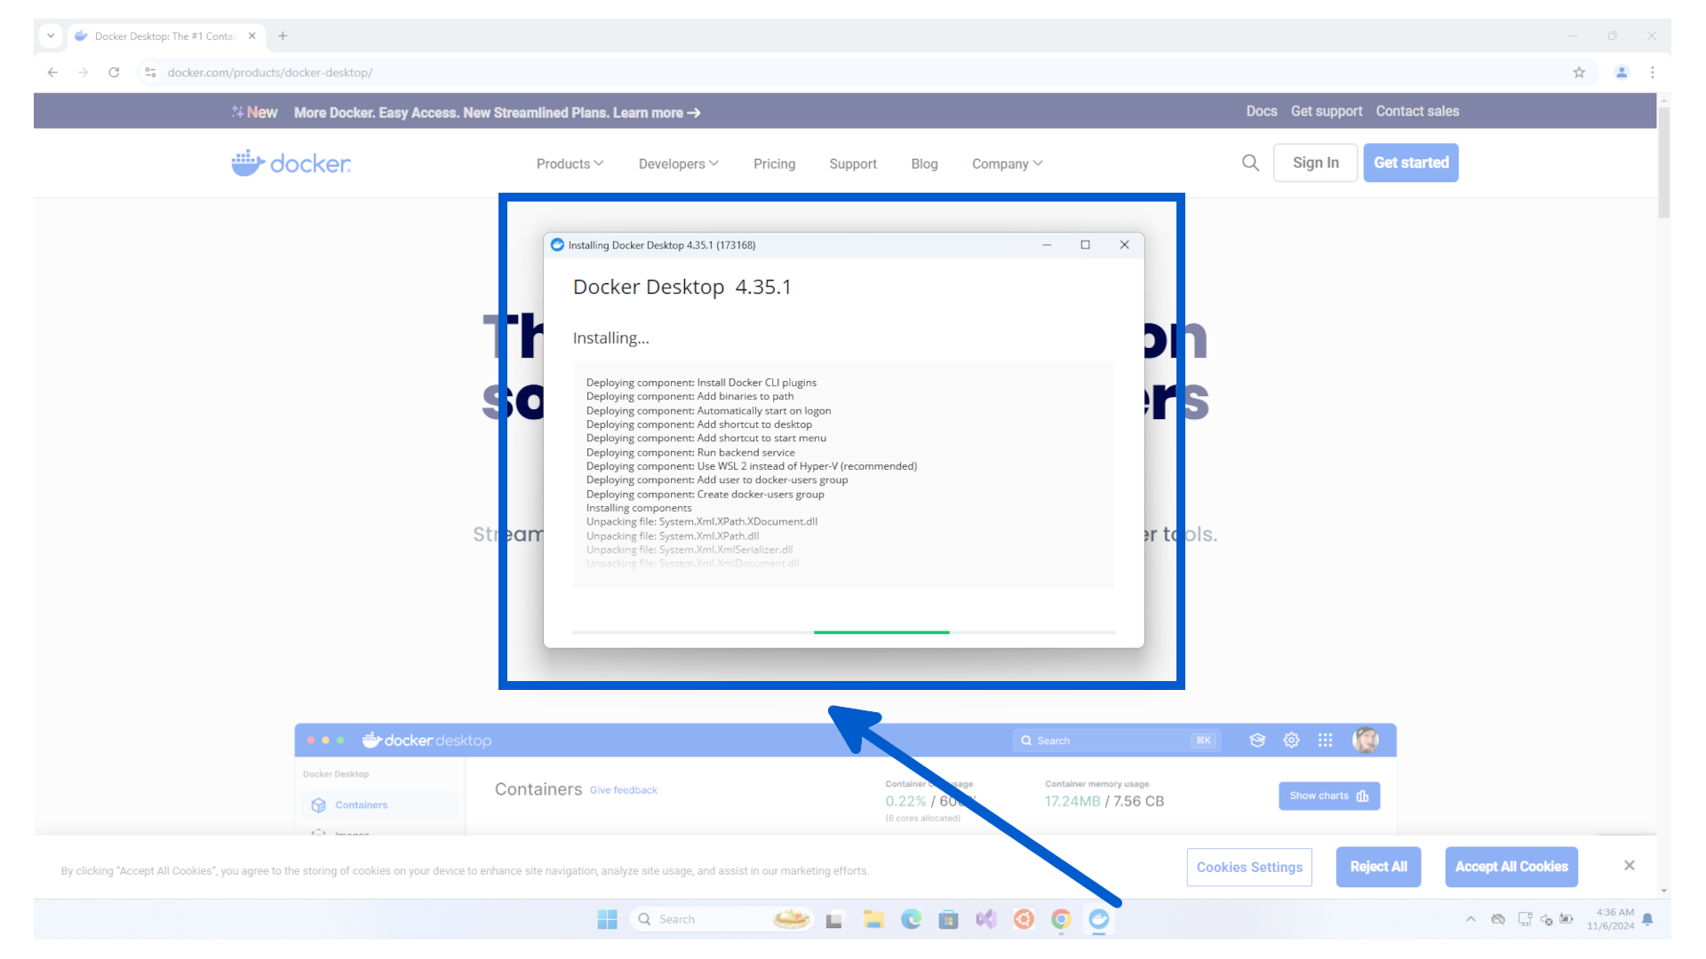The height and width of the screenshot is (959, 1706).
Task: Click the Show charts button
Action: pyautogui.click(x=1328, y=796)
